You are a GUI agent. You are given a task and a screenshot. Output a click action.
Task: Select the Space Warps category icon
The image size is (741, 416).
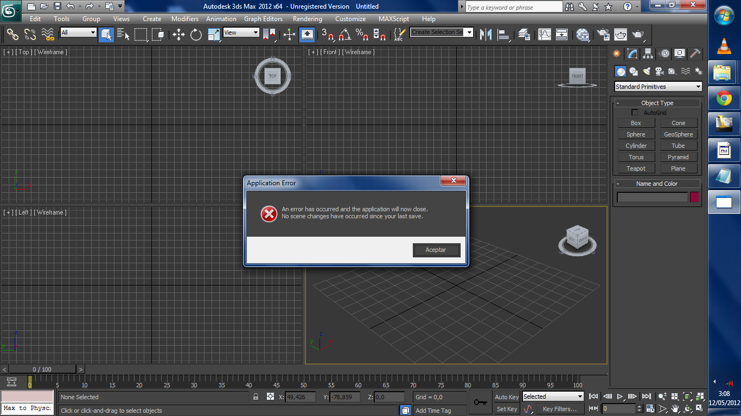685,71
